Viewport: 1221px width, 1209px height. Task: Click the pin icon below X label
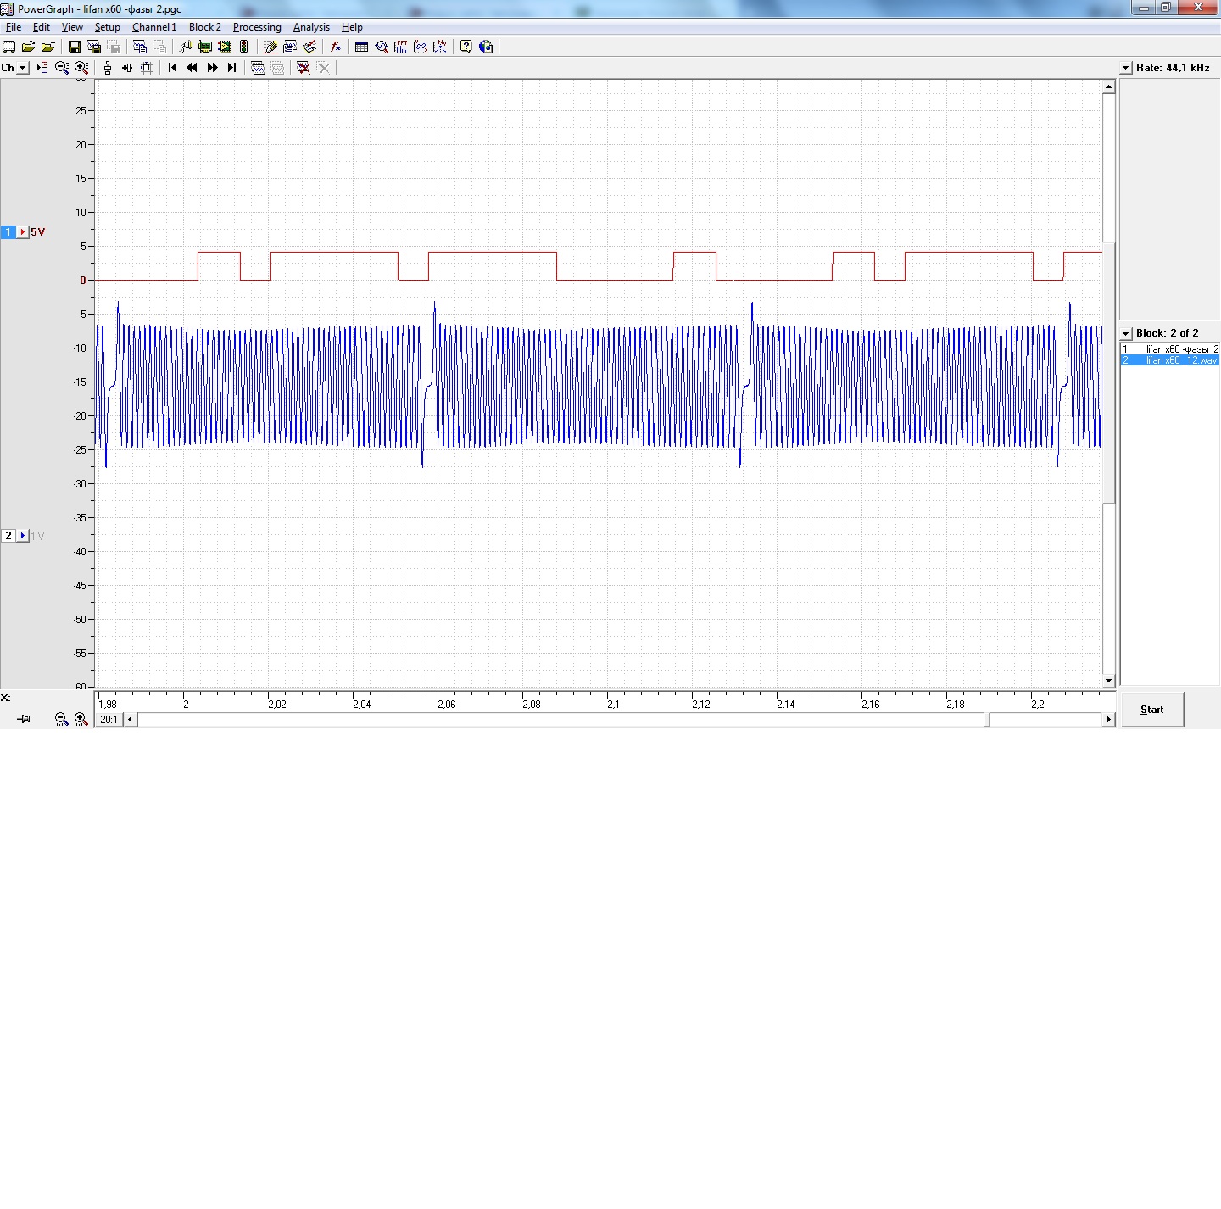point(24,719)
